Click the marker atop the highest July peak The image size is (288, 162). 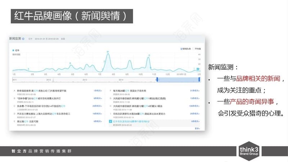coord(108,52)
